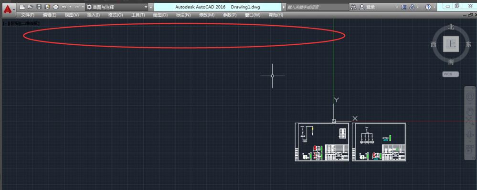Open the Quick Access Toolbar customize arrow
This screenshot has width=477, height=190.
(151, 7)
